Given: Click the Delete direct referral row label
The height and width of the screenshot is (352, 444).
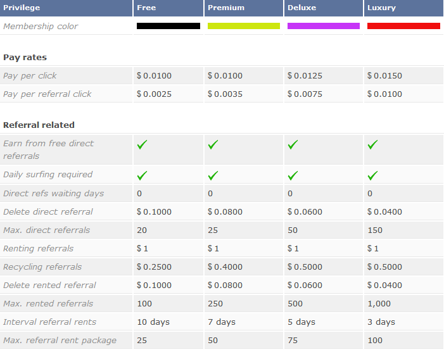Looking at the screenshot, I should [x=48, y=212].
